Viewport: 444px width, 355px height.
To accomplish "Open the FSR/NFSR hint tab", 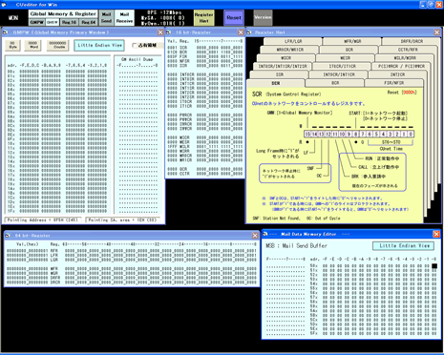I will pos(394,83).
